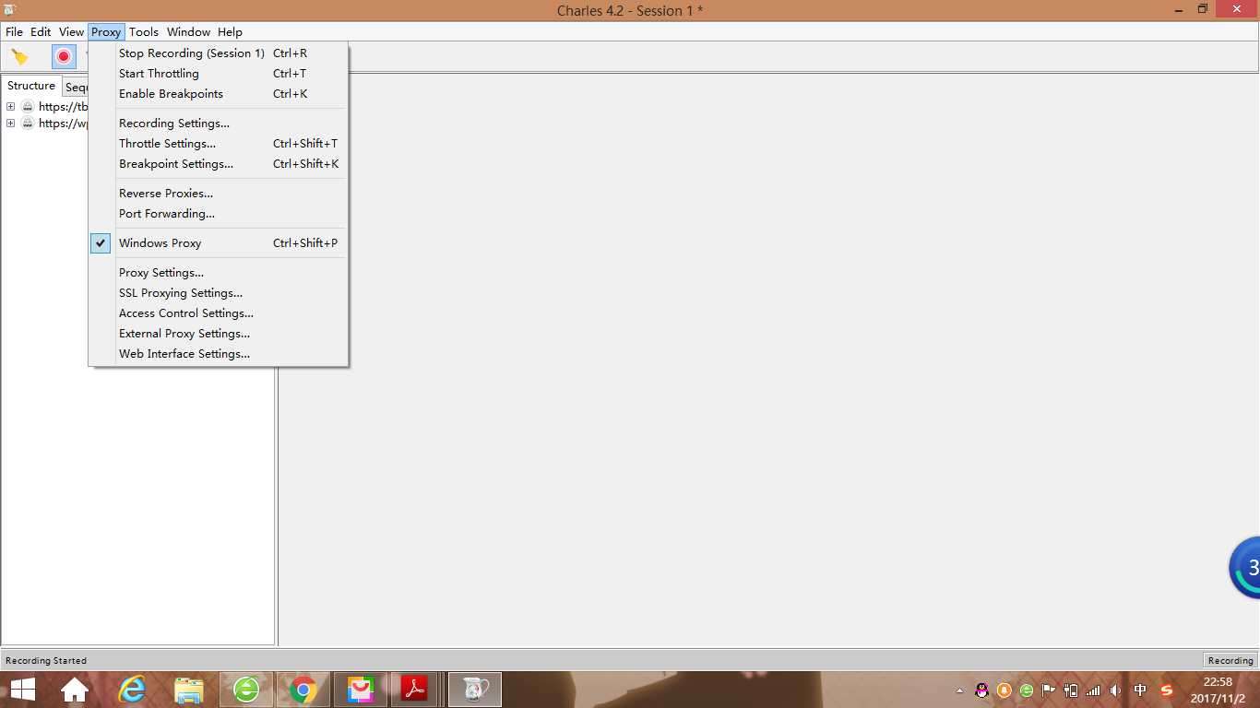
Task: Click the broom Clear Session toolbar icon
Action: (x=19, y=57)
